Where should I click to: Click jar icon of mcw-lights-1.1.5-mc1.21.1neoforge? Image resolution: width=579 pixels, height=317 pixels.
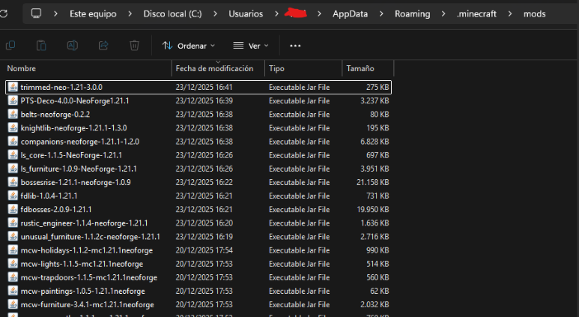coord(13,264)
